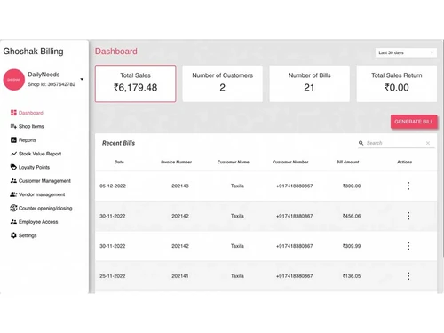Click the Invoice Number column header
This screenshot has width=444, height=333.
[x=176, y=162]
